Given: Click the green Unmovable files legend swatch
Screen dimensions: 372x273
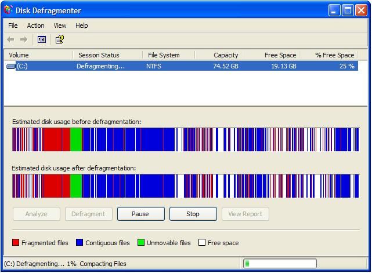Looking at the screenshot, I should tap(141, 243).
